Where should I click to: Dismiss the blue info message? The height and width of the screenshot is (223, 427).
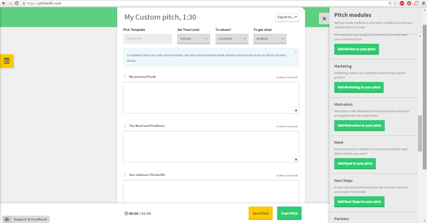[x=296, y=51]
